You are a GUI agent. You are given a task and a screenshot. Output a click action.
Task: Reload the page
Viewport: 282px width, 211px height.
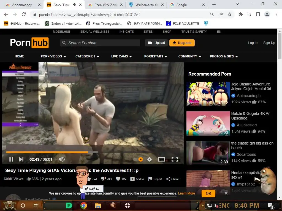(24, 14)
